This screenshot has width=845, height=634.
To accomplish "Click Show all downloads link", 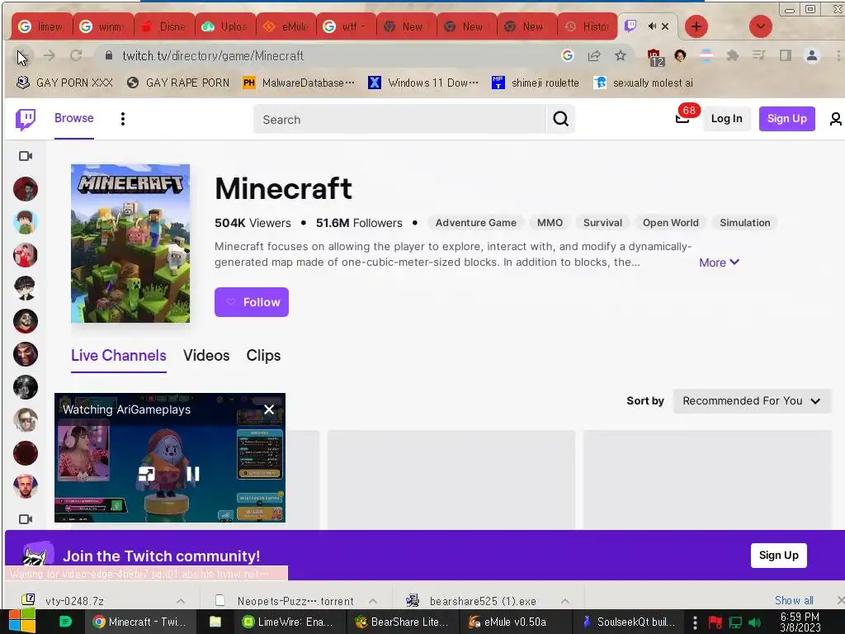I will (x=794, y=600).
